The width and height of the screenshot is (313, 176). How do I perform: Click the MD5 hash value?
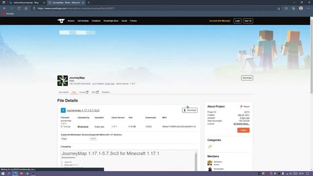(179, 127)
